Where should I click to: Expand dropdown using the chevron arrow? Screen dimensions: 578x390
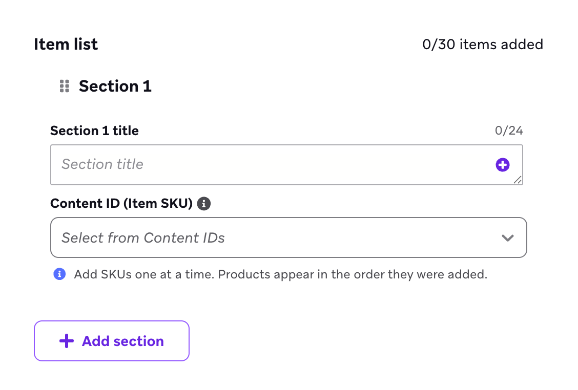(507, 238)
